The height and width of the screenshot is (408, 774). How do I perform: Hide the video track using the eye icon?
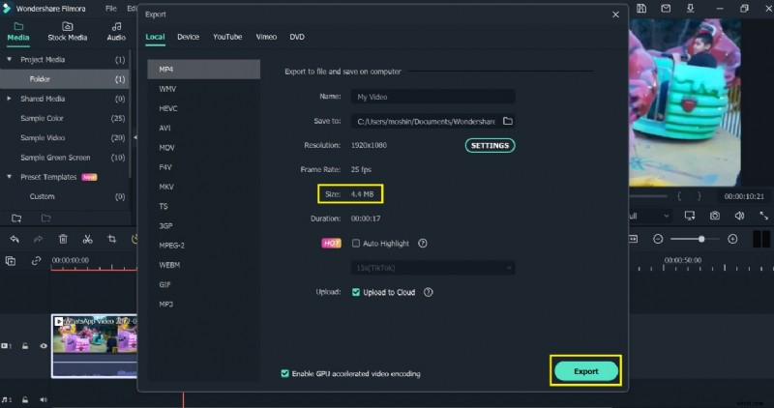[44, 345]
